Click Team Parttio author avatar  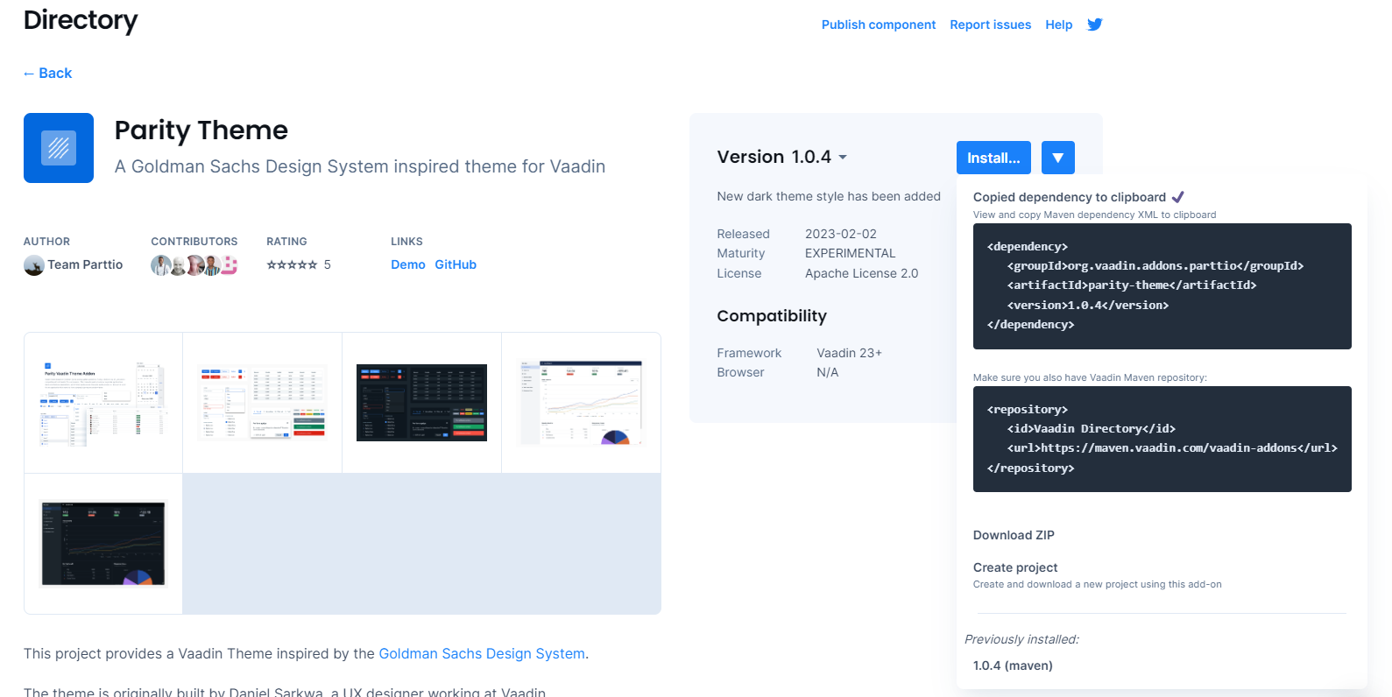coord(34,265)
